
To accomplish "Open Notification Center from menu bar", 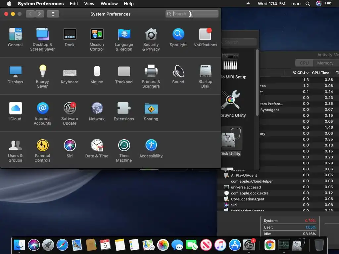I will click(x=328, y=4).
